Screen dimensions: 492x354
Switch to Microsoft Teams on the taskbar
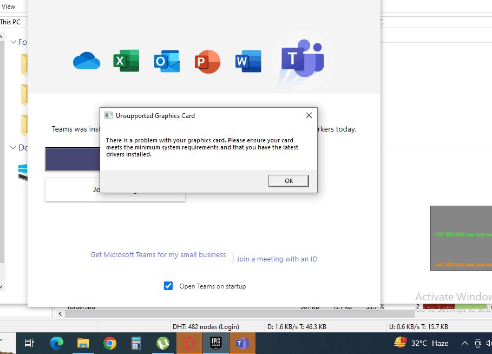(x=242, y=343)
